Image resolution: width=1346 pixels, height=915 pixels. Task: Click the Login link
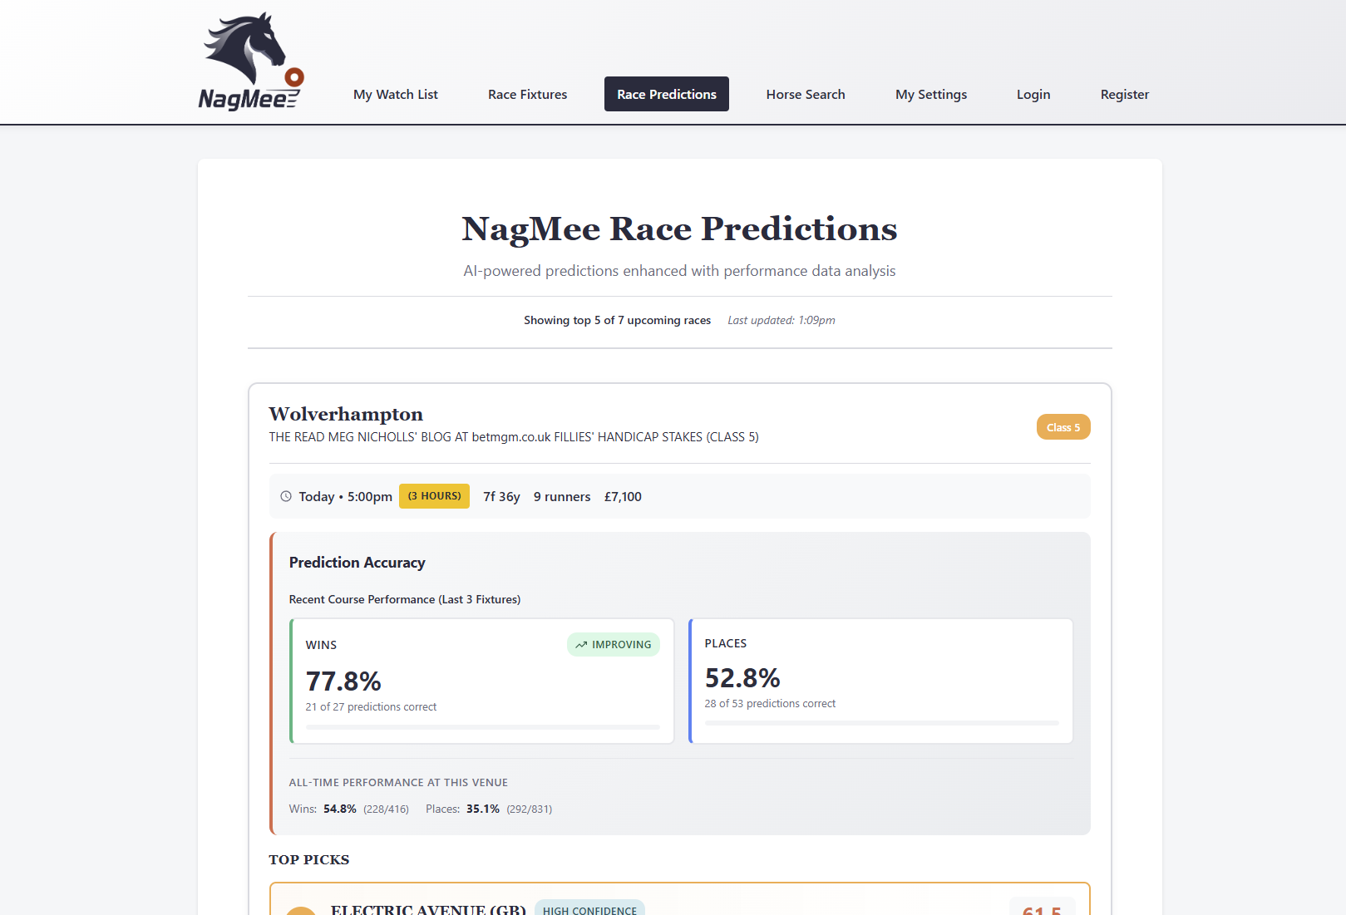coord(1033,95)
